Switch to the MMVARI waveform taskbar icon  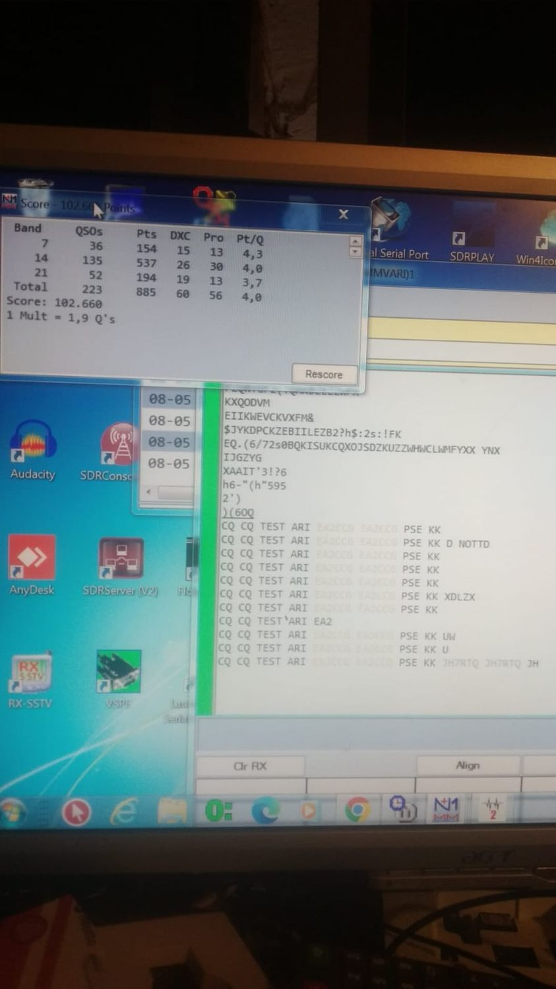pyautogui.click(x=492, y=808)
